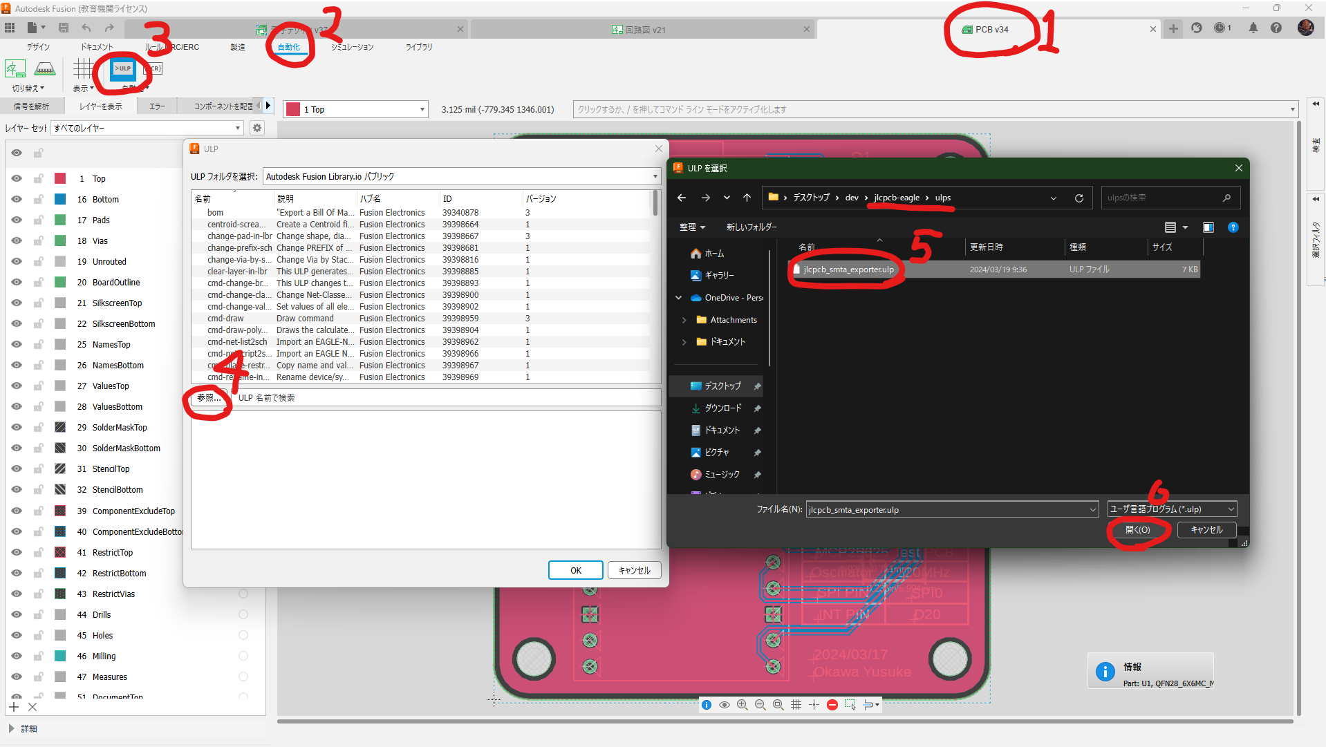
Task: Open the ULP folder selection dropdown
Action: pyautogui.click(x=460, y=177)
